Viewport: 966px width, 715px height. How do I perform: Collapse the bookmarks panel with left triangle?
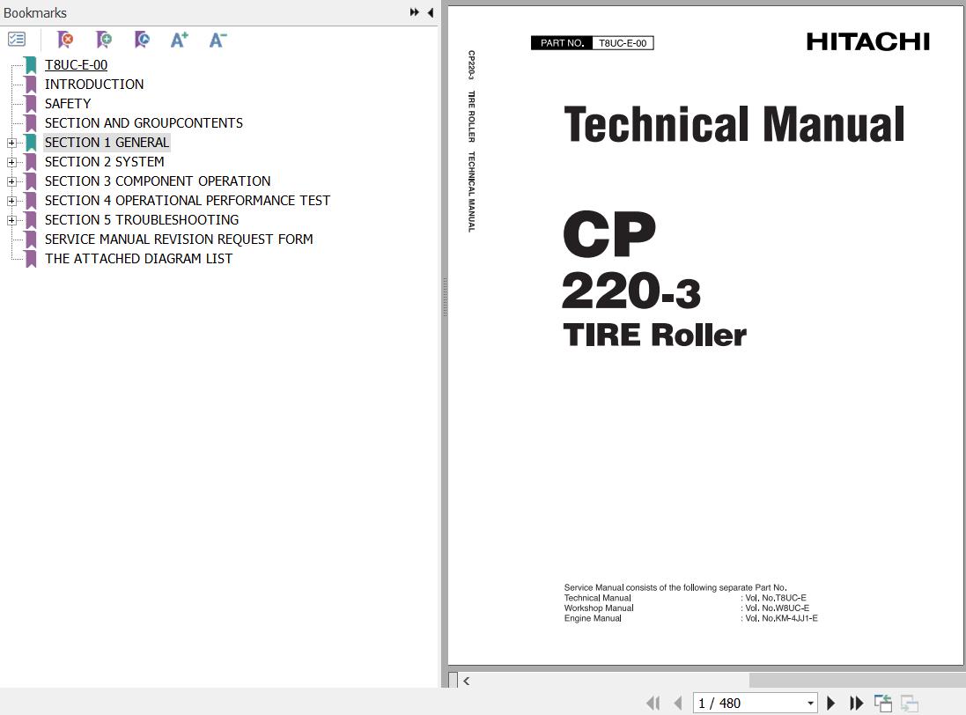point(430,12)
